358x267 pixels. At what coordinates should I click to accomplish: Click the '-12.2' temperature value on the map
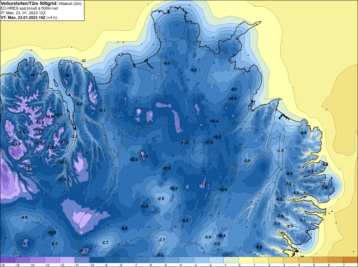(25, 168)
